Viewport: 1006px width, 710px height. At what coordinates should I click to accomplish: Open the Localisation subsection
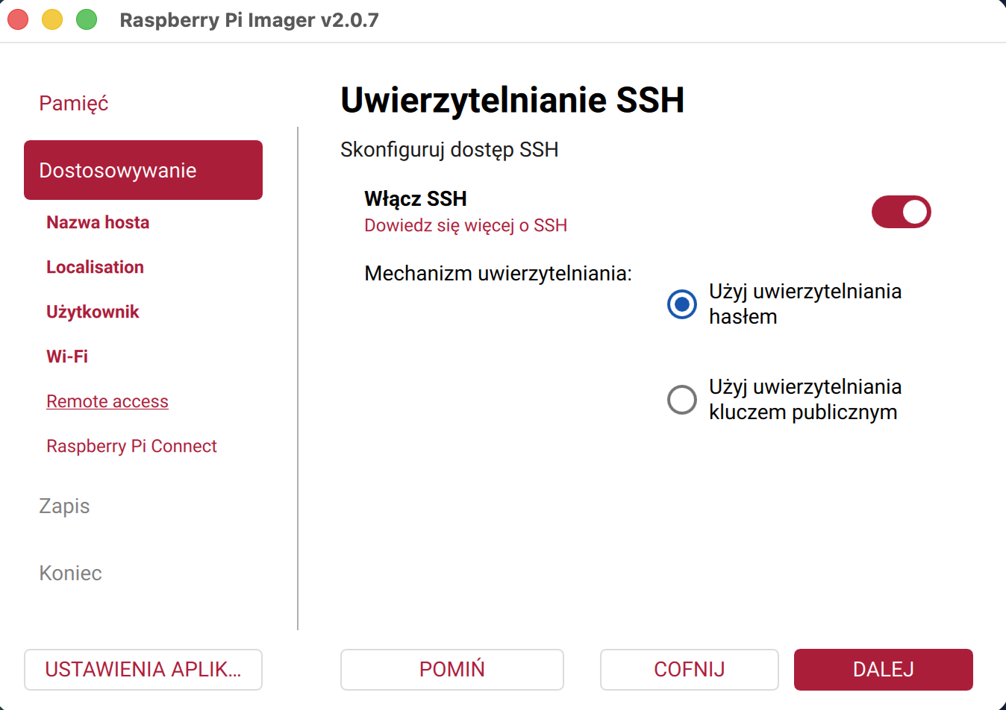(95, 267)
